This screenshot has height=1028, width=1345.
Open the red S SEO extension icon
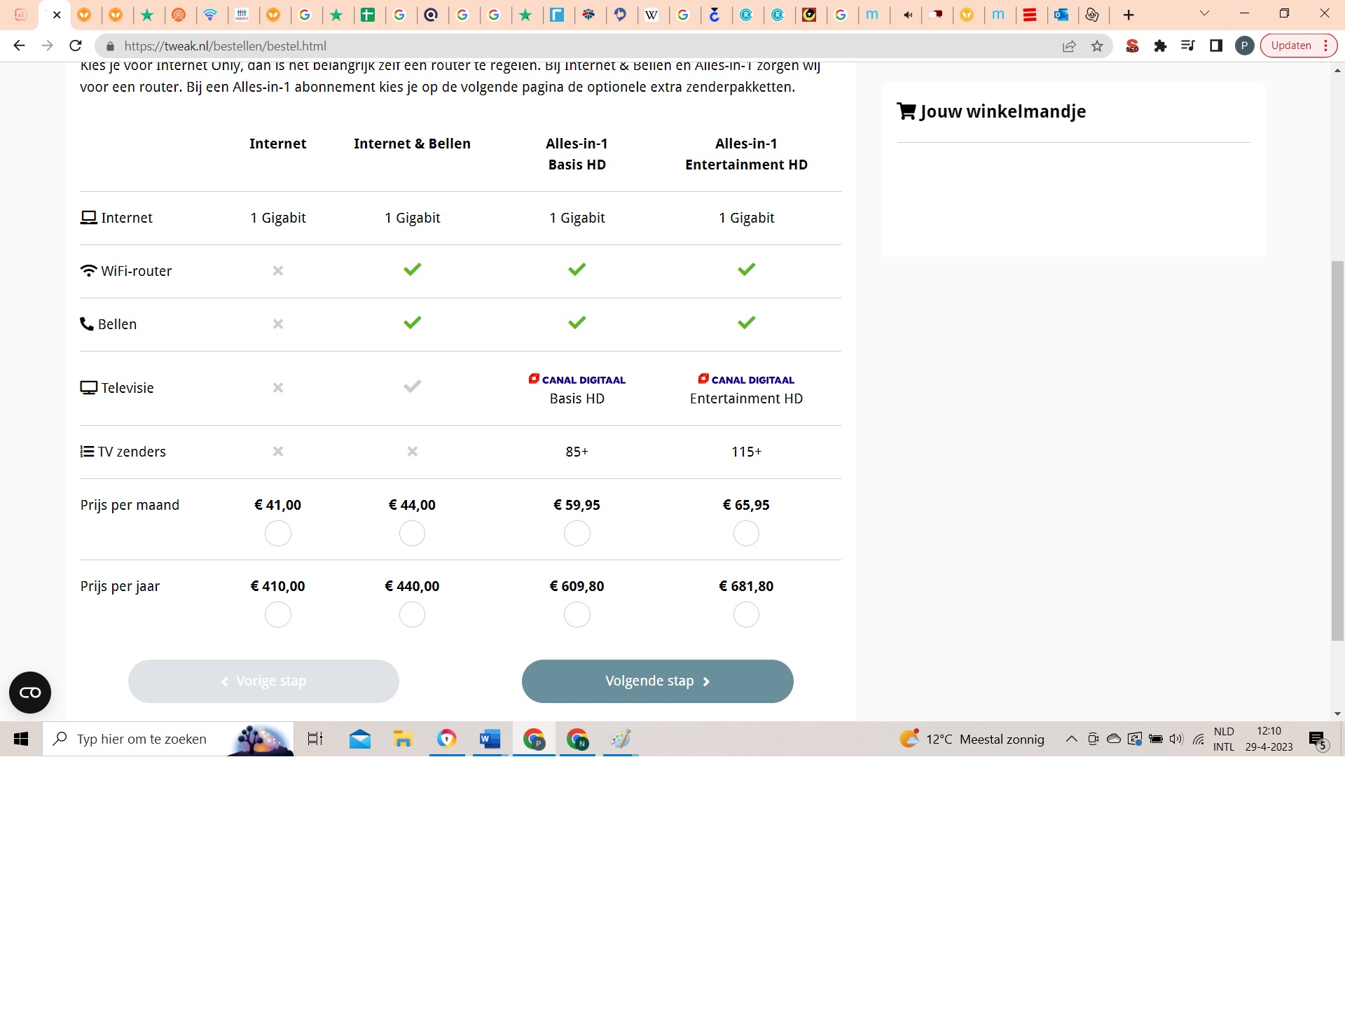click(x=1132, y=46)
